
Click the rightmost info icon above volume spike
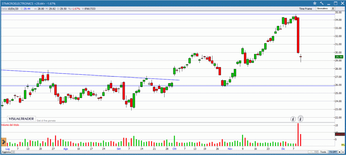[x=301, y=119]
